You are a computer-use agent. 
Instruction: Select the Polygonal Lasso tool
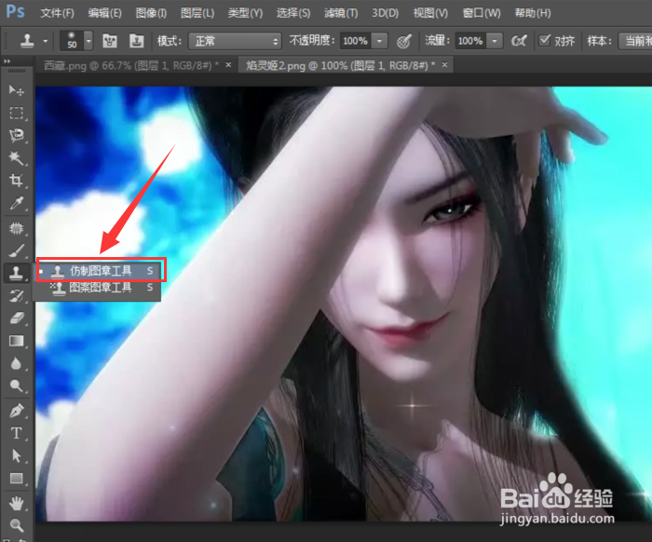(16, 135)
